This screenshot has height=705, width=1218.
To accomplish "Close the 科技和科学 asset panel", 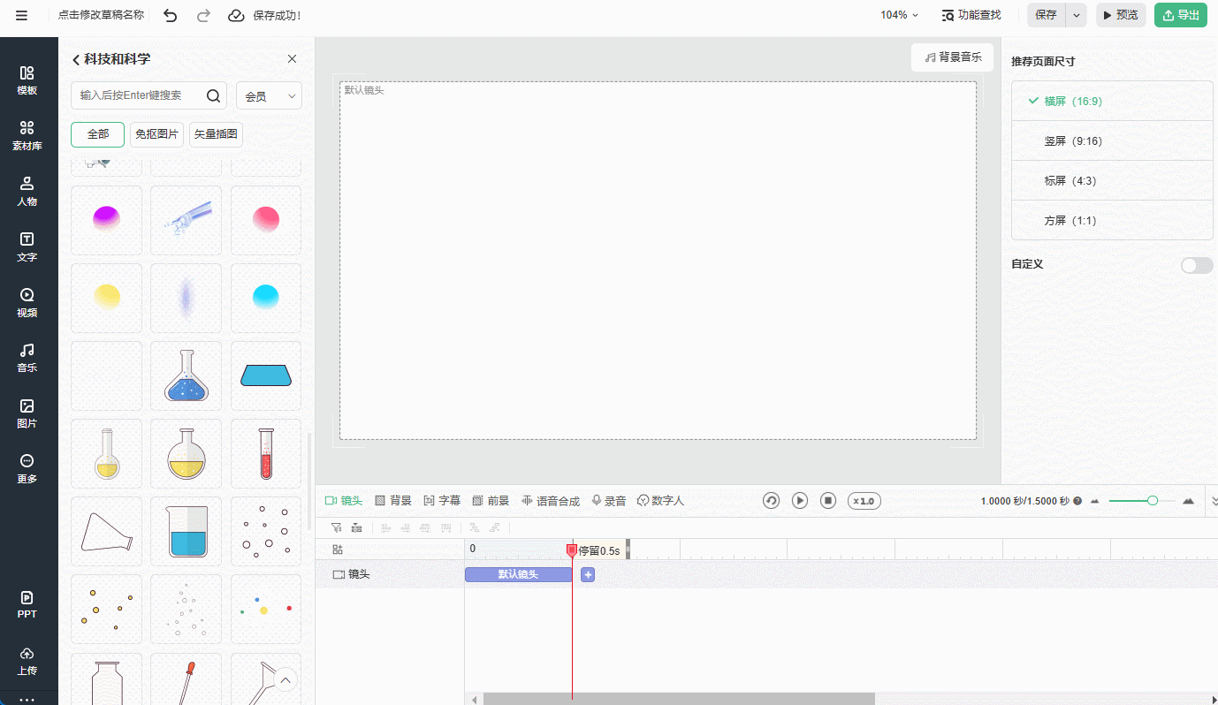I will click(292, 59).
